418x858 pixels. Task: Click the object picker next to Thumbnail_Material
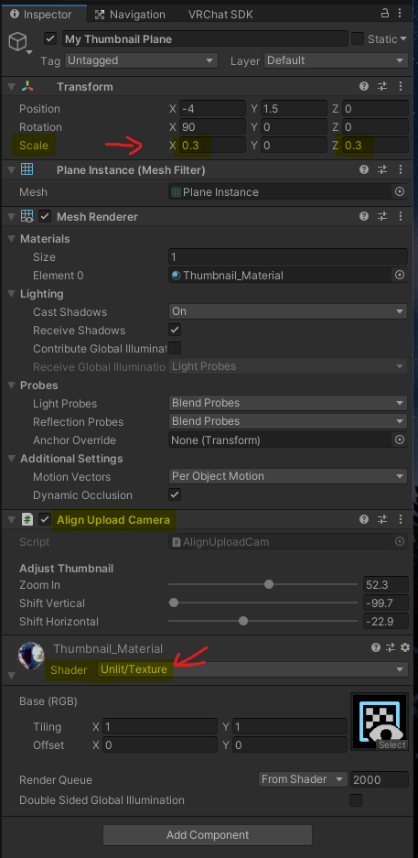coord(400,276)
